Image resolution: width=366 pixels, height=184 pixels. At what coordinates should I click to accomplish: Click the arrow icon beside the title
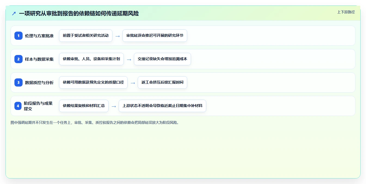point(14,13)
